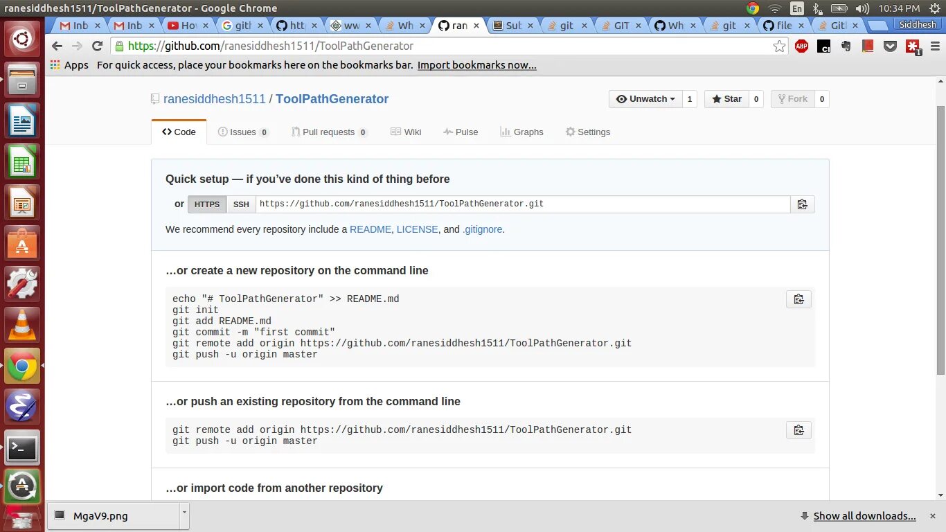This screenshot has height=532, width=946.
Task: Copy the push existing repository commands
Action: click(798, 430)
